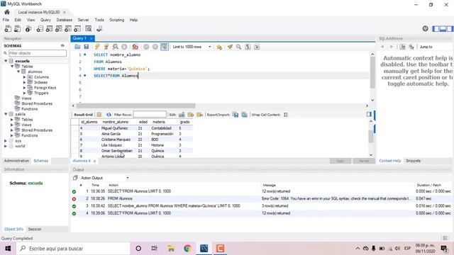Open the inspector info icon
The width and height of the screenshot is (454, 255).
pos(28,28)
